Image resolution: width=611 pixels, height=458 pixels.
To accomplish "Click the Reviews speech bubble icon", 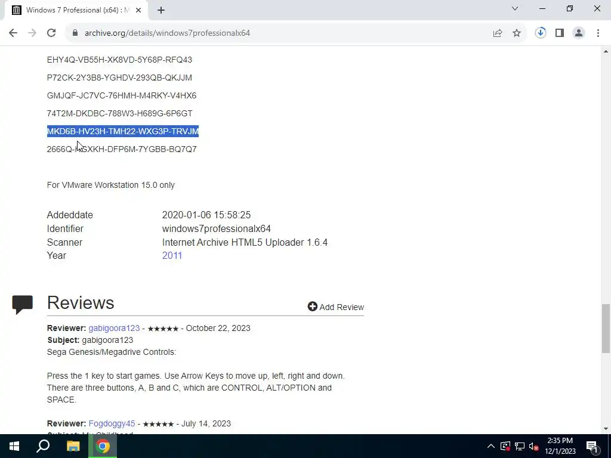I will click(x=23, y=305).
